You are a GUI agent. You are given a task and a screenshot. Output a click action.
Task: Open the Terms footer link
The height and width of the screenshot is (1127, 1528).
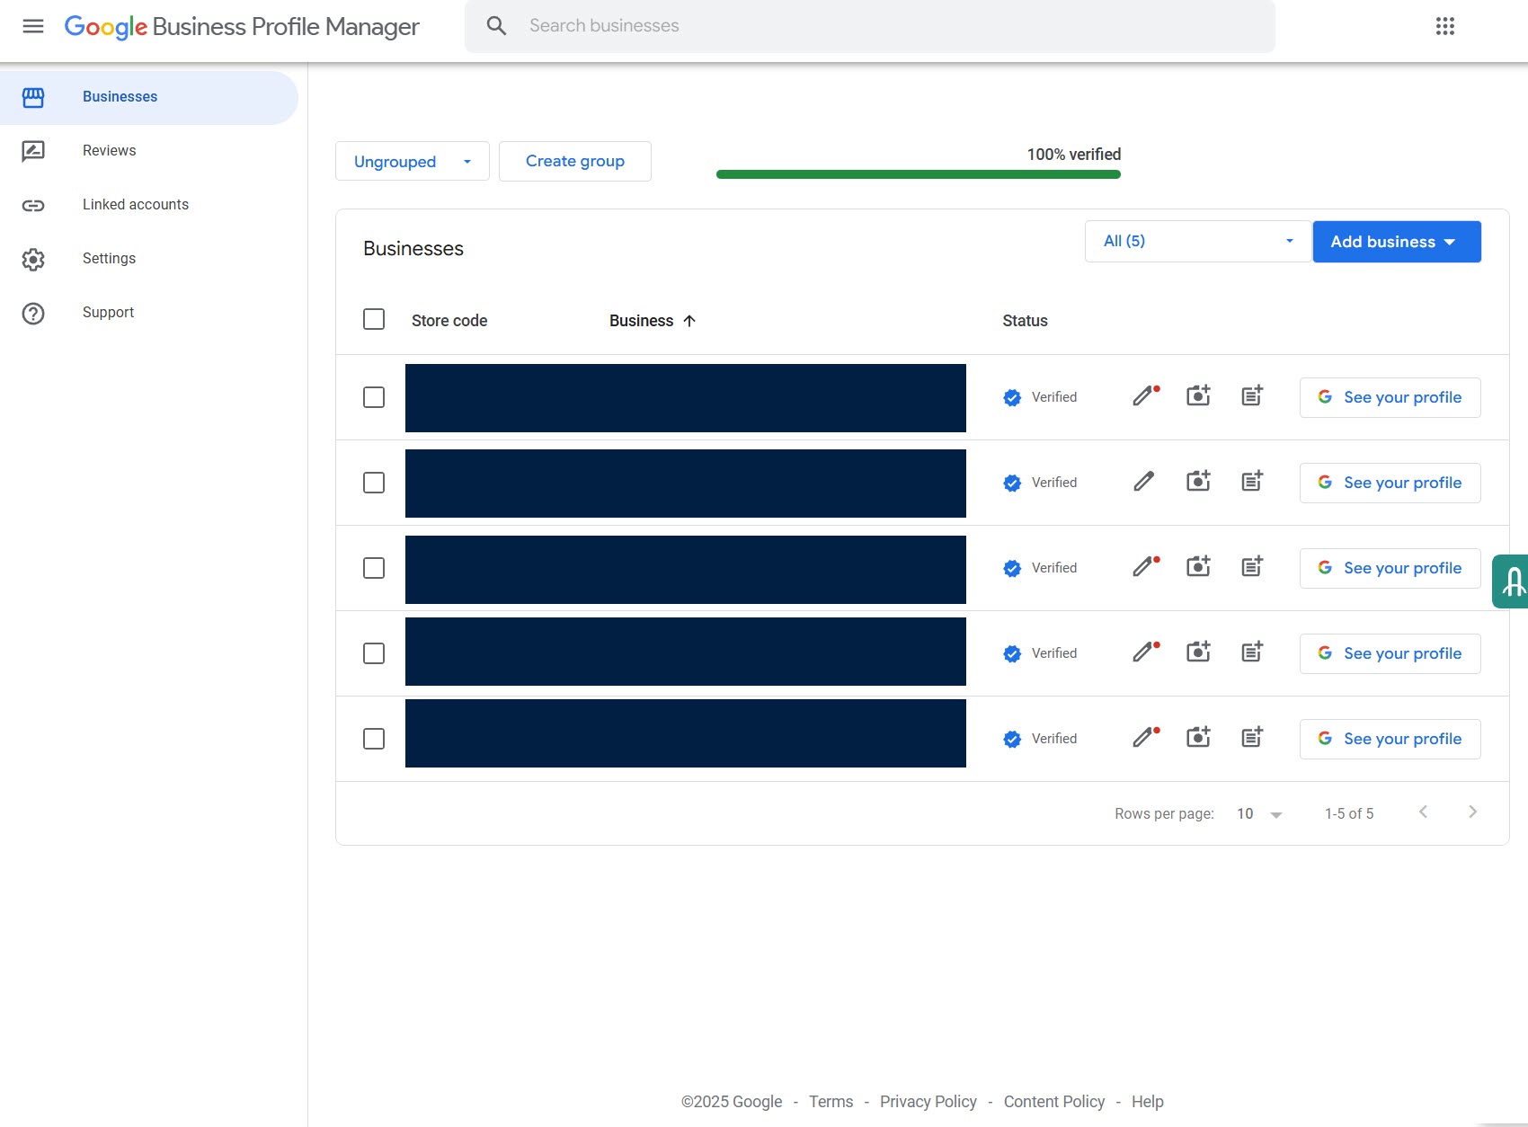[831, 1102]
